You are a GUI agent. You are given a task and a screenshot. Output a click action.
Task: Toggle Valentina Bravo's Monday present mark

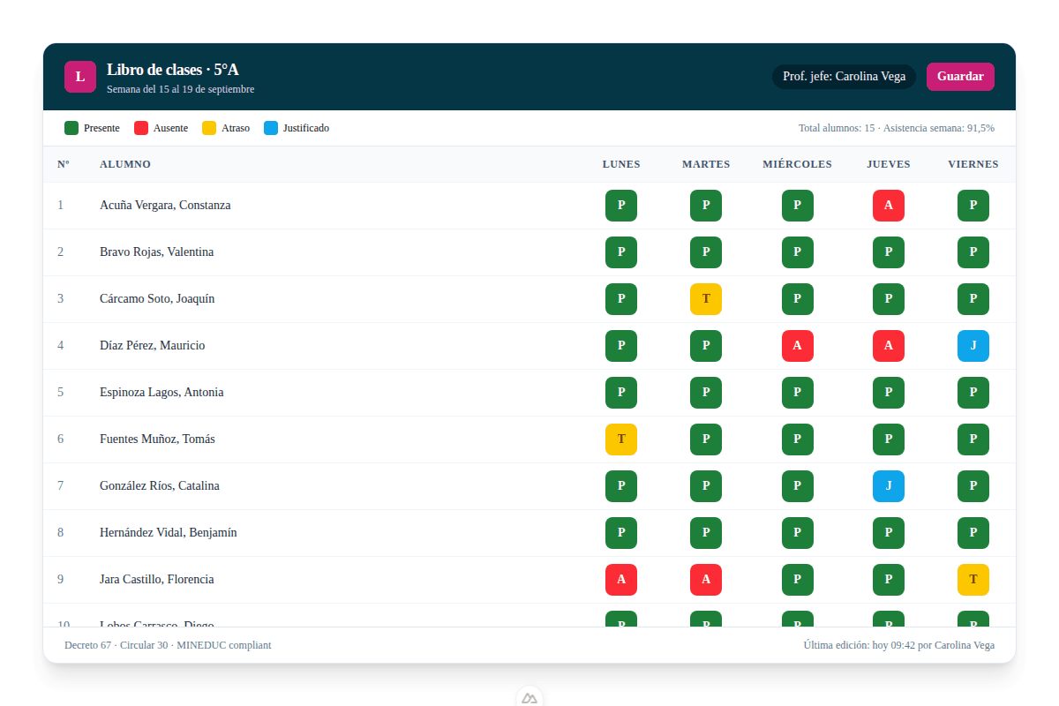620,252
